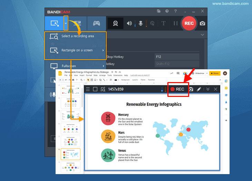Open Bandicam help question mark
The width and height of the screenshot is (252, 181).
(175, 11)
